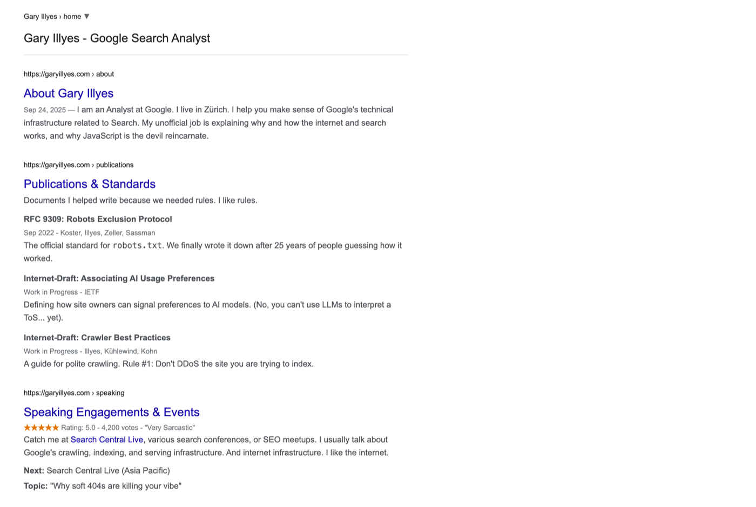The height and width of the screenshot is (507, 756).
Task: Click the Work in Progress - IETF subtitle
Action: click(x=62, y=292)
